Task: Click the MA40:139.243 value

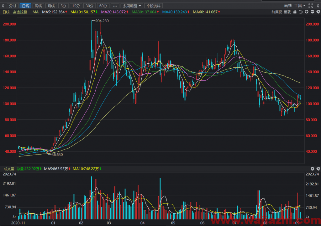Action: pos(176,12)
